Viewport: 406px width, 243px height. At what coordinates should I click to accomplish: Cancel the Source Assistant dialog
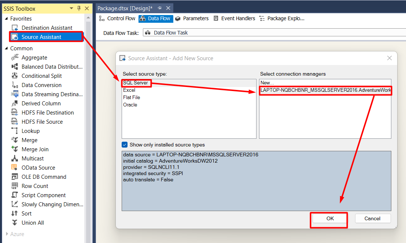tap(372, 218)
